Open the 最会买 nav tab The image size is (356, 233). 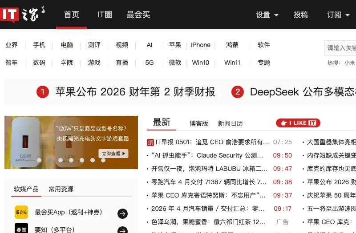[138, 15]
